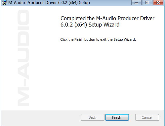This screenshot has width=165, height=126.
Task: Click the gray footer area left of Back
Action: point(41,117)
